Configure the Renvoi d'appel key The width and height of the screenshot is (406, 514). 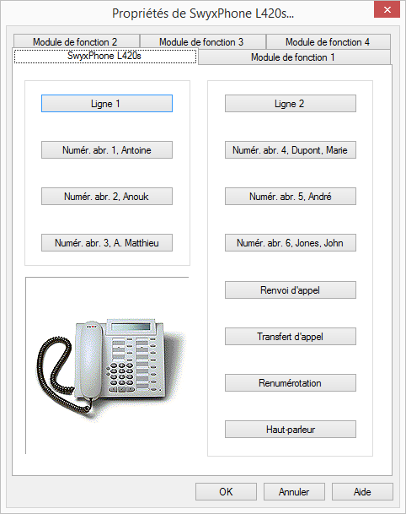[x=291, y=290]
